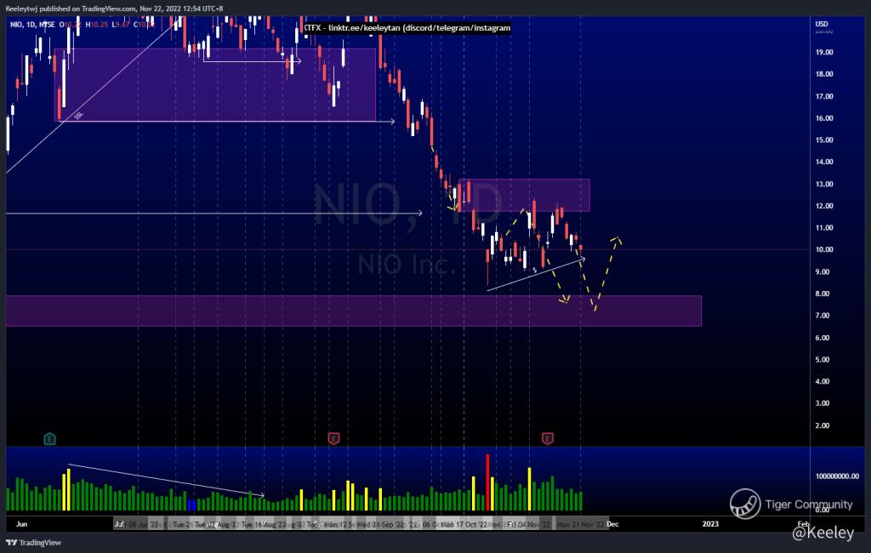This screenshot has height=553, width=871.
Task: Click the 4.00 price axis label
Action: [823, 381]
